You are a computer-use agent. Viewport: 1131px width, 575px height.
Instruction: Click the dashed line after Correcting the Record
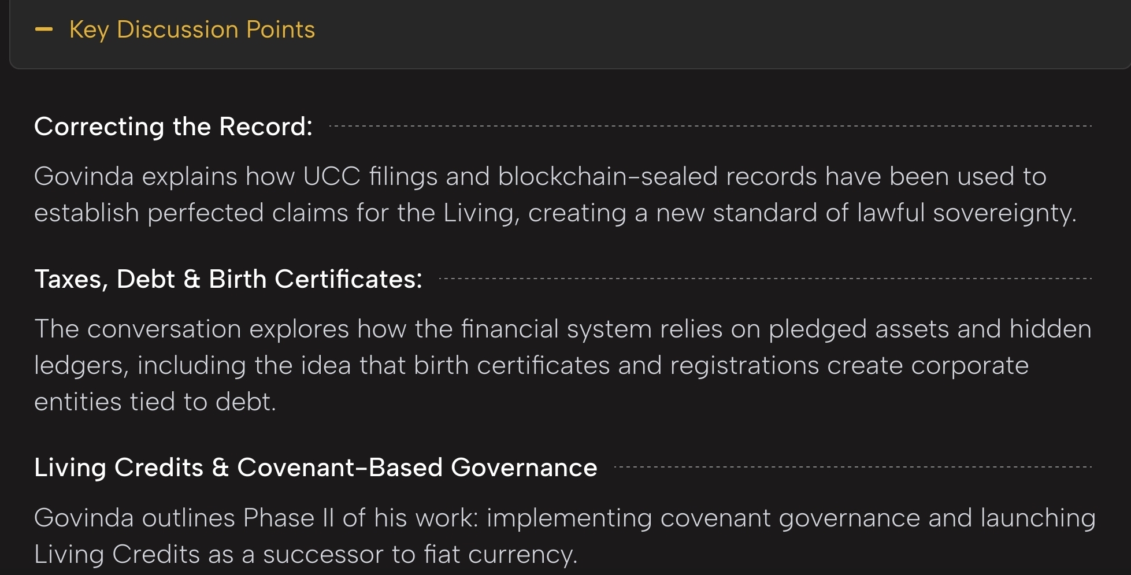point(710,126)
